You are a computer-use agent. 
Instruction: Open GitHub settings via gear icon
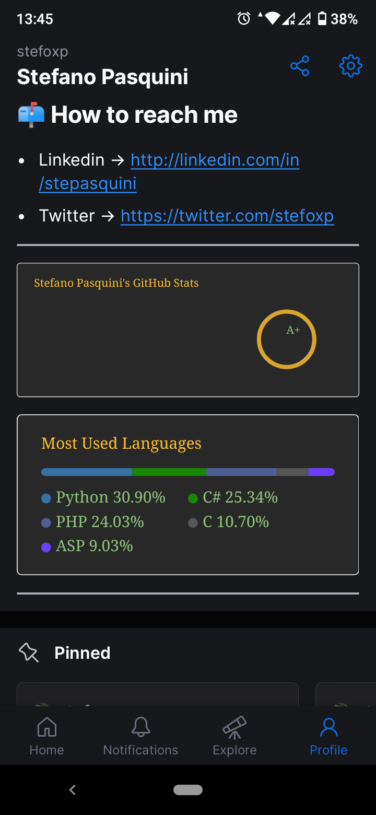click(350, 65)
